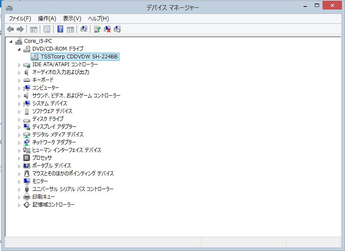The height and width of the screenshot is (251, 345).
Task: Open the 表示(V) menu
Action: [72, 19]
